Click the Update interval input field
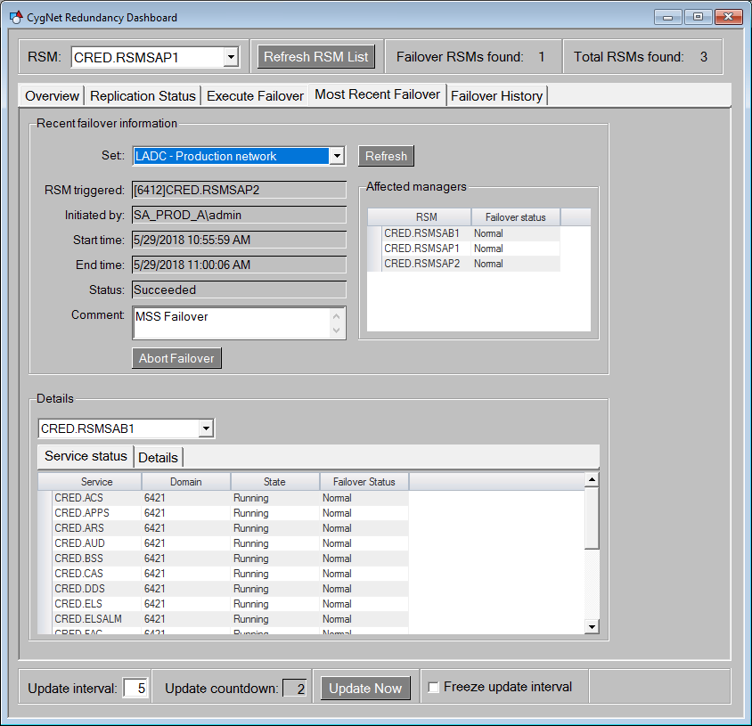The height and width of the screenshot is (726, 752). pos(135,688)
